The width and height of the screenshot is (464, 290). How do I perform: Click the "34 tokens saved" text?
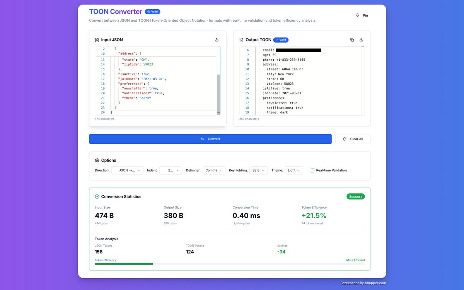pyautogui.click(x=312, y=223)
